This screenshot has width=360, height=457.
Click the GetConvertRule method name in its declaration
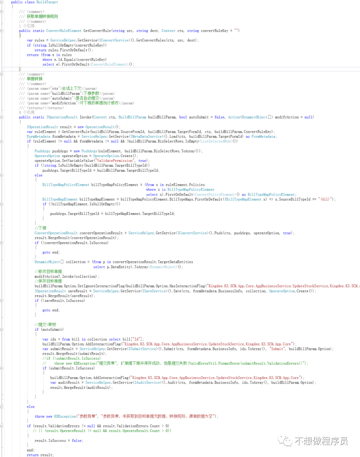click(x=97, y=31)
